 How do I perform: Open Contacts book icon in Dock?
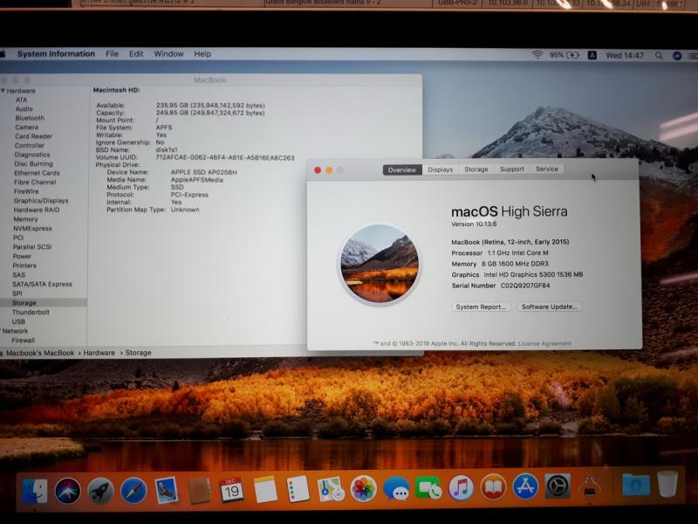coord(199,490)
